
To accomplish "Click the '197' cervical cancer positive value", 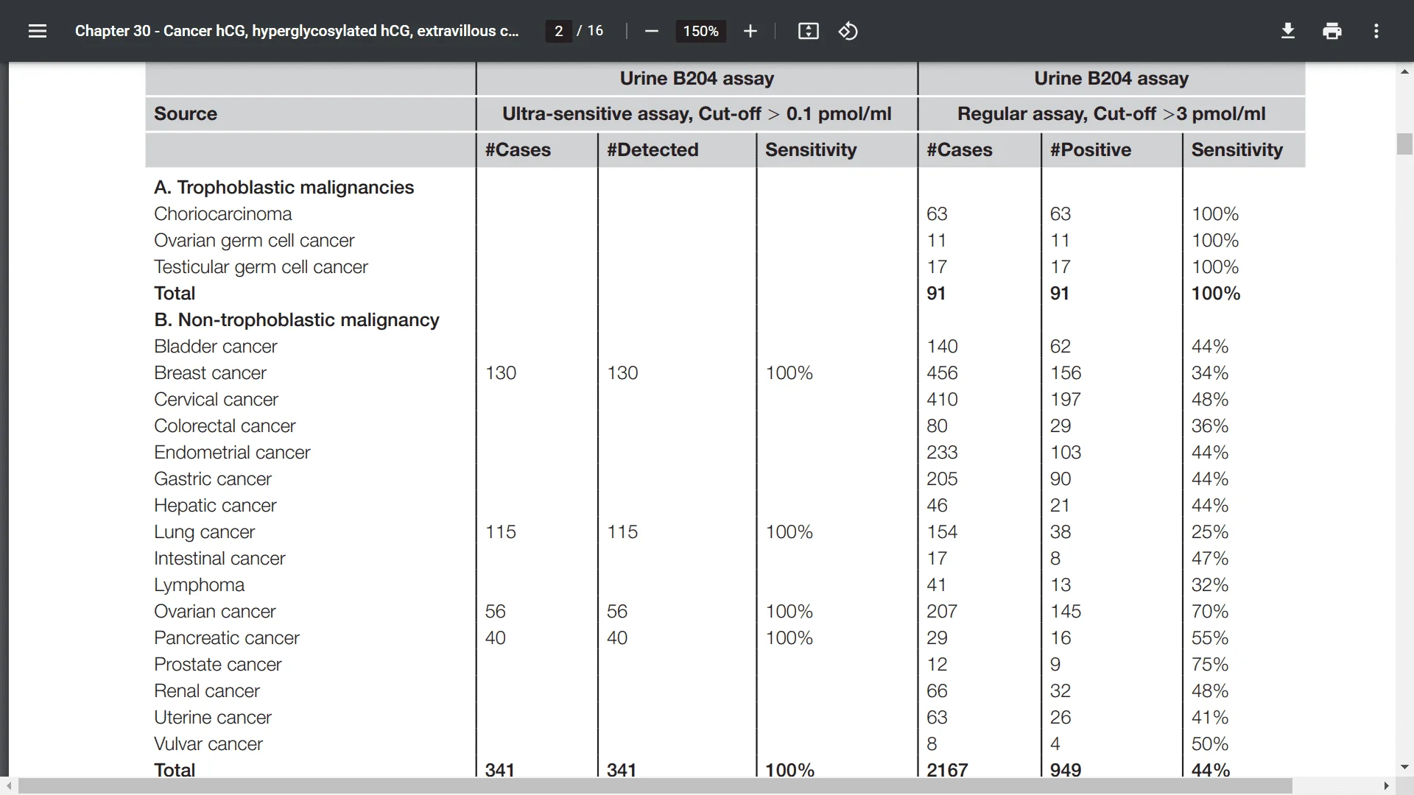I will [1065, 399].
